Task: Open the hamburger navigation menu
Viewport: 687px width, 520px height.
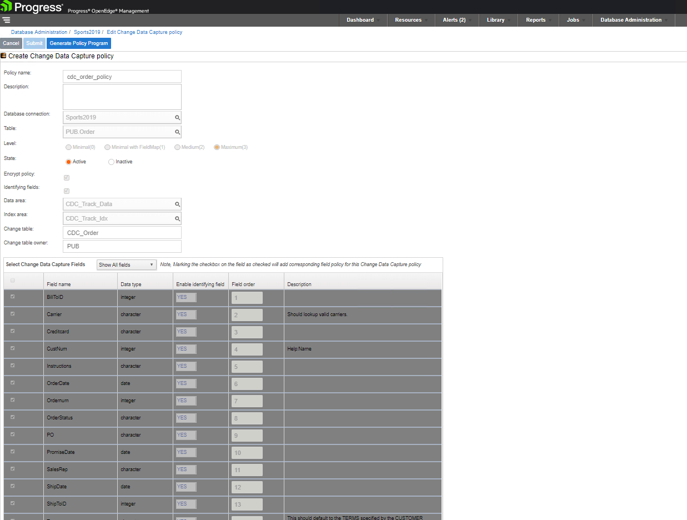Action: pyautogui.click(x=6, y=20)
